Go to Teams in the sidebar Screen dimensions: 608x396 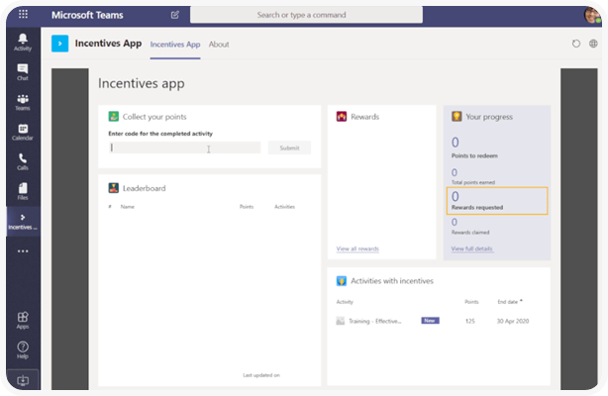[x=22, y=101]
